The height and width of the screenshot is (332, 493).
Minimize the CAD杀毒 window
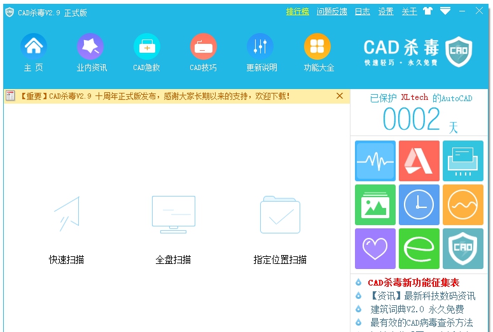click(462, 11)
